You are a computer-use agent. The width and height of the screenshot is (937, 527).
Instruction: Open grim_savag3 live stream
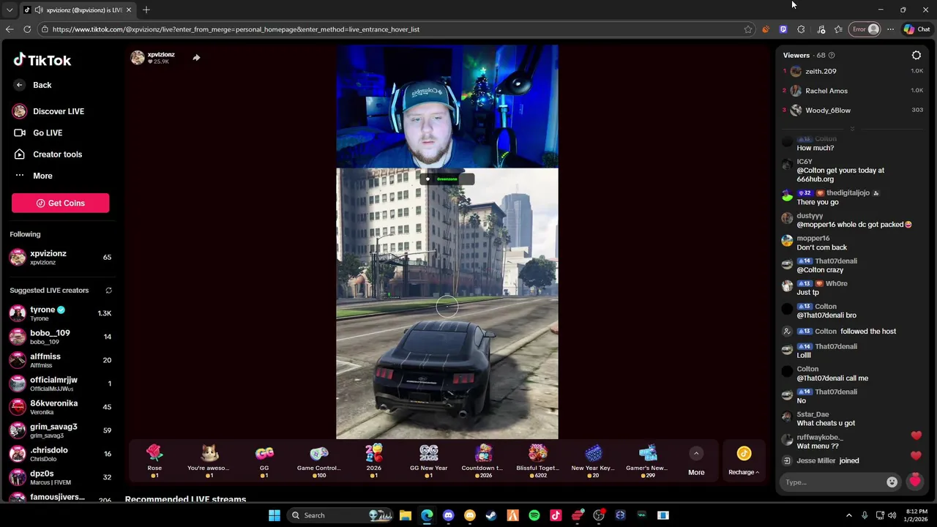coord(60,430)
